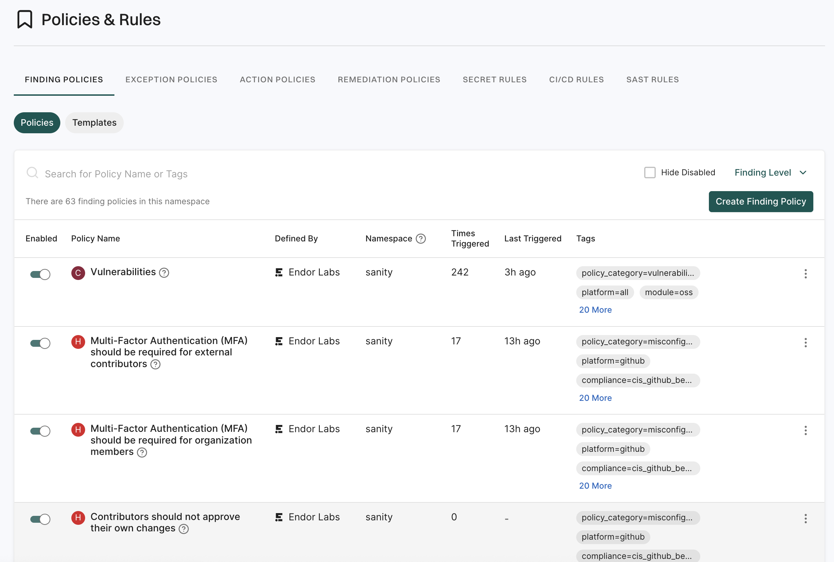This screenshot has width=834, height=562.
Task: Click the module=oss tag
Action: tap(669, 292)
